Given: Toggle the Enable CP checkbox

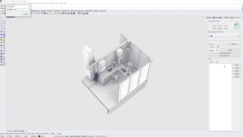Looking at the screenshot, I should [217, 50].
